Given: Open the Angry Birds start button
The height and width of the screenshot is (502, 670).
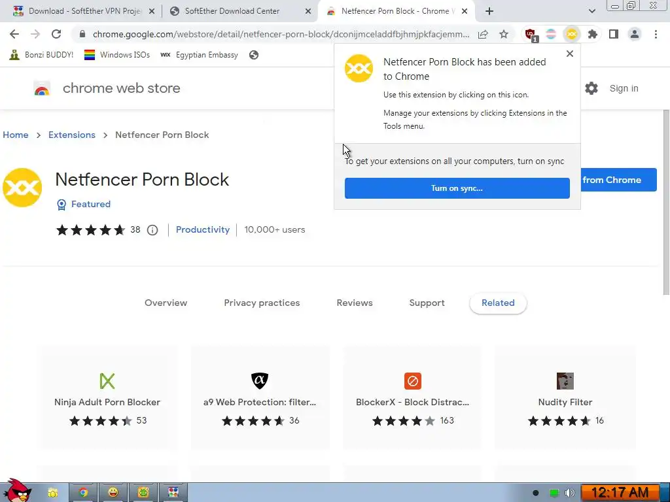Looking at the screenshot, I should click(16, 490).
